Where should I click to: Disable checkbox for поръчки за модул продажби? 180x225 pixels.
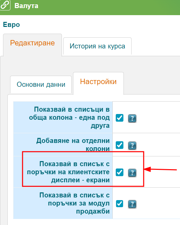click(x=119, y=203)
